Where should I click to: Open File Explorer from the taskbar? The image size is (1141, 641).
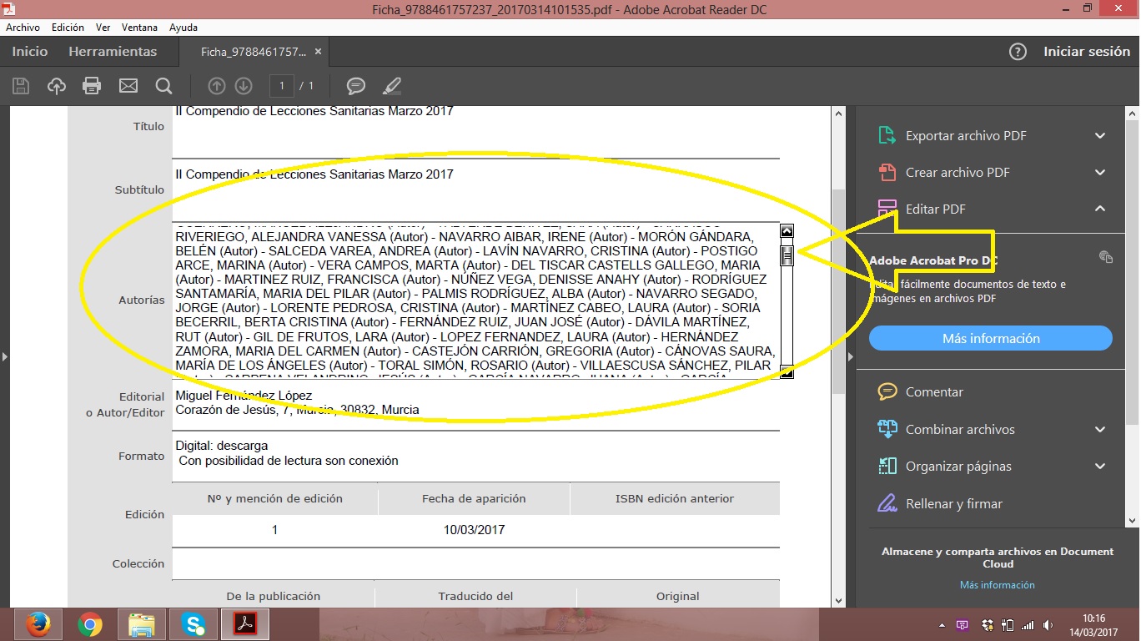[x=142, y=624]
